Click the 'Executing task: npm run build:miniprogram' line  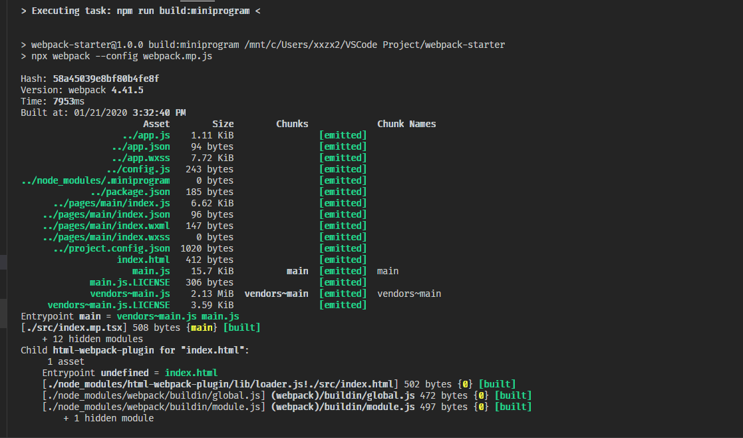click(x=141, y=11)
